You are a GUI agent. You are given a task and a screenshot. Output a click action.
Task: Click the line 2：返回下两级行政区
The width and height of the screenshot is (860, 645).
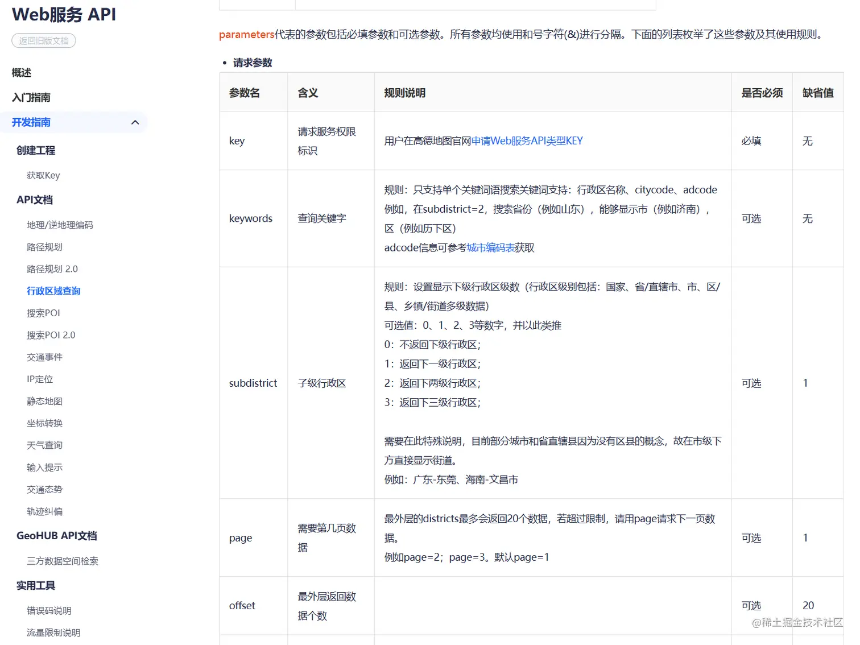pyautogui.click(x=433, y=383)
